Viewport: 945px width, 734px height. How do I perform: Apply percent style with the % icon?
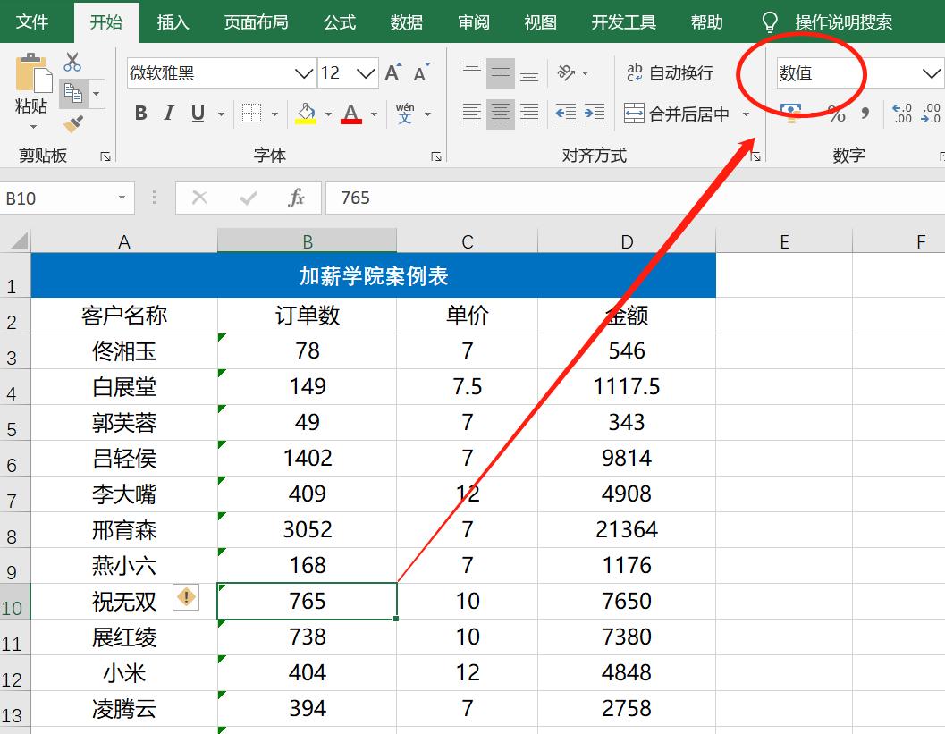(837, 113)
